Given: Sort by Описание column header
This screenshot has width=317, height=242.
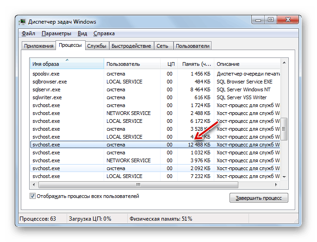Looking at the screenshot, I should [247, 64].
